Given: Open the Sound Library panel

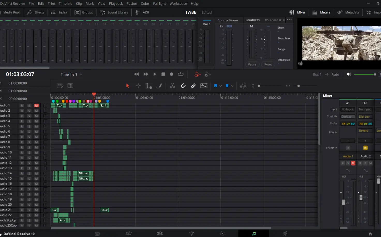Looking at the screenshot, I should (x=114, y=12).
